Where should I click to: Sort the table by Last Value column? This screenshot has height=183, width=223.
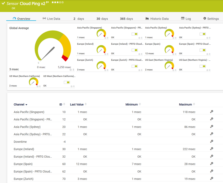(x=78, y=104)
